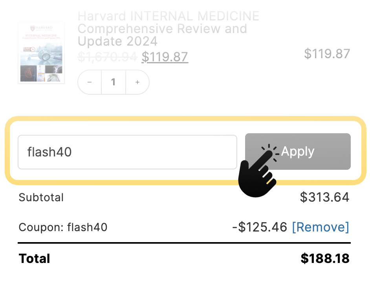
Task: Click the crossed-out $1,670.94 original price
Action: click(107, 57)
